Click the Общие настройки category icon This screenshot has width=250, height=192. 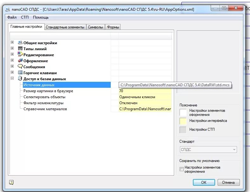point(20,43)
